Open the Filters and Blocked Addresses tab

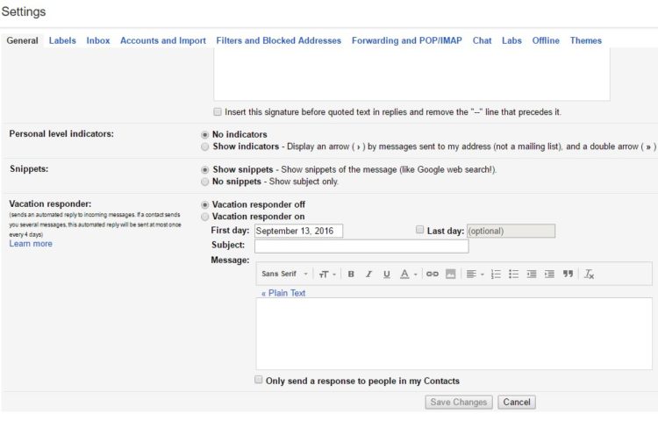[278, 40]
